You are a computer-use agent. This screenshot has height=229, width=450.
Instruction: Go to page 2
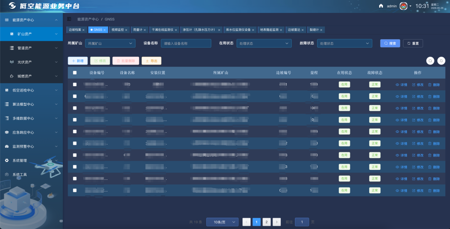click(x=266, y=222)
